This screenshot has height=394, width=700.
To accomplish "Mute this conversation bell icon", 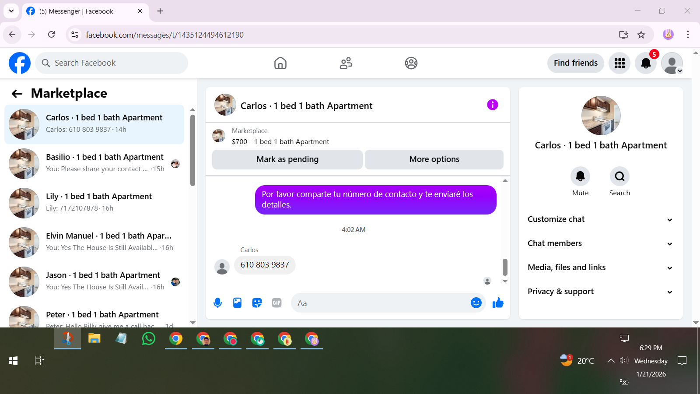I will 580,176.
